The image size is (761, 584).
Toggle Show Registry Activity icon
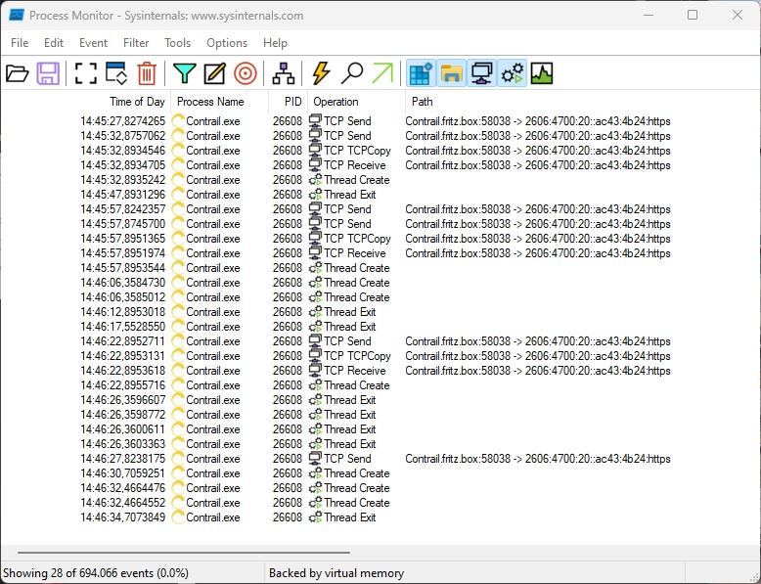pos(421,73)
